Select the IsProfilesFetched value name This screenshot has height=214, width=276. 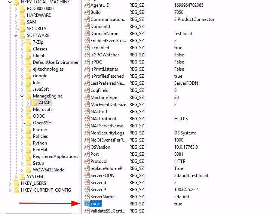[x=107, y=76]
